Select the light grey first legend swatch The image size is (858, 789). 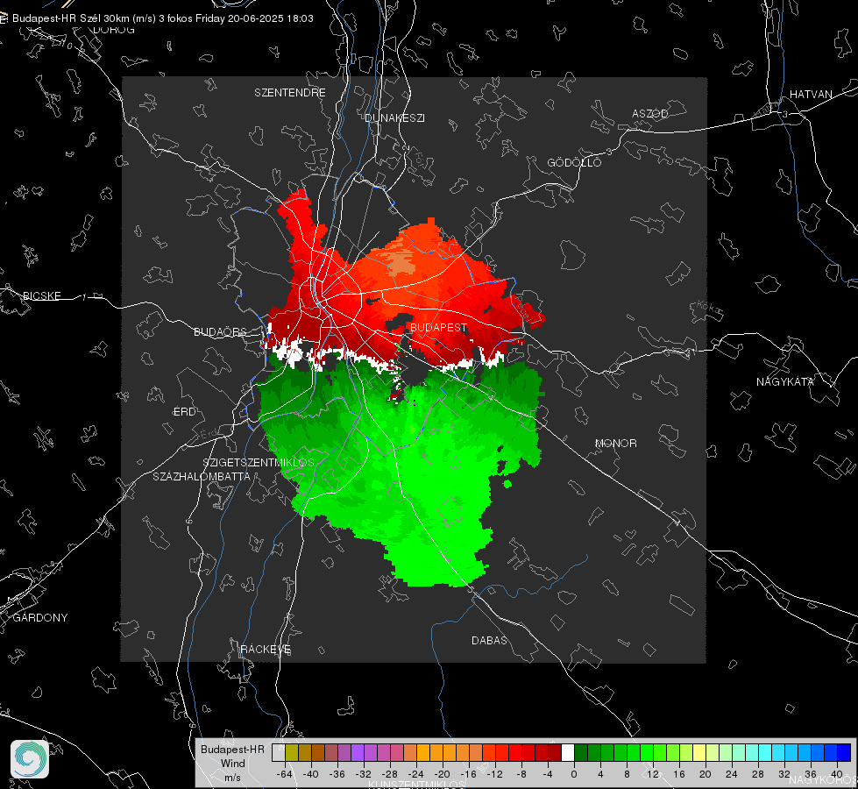279,752
